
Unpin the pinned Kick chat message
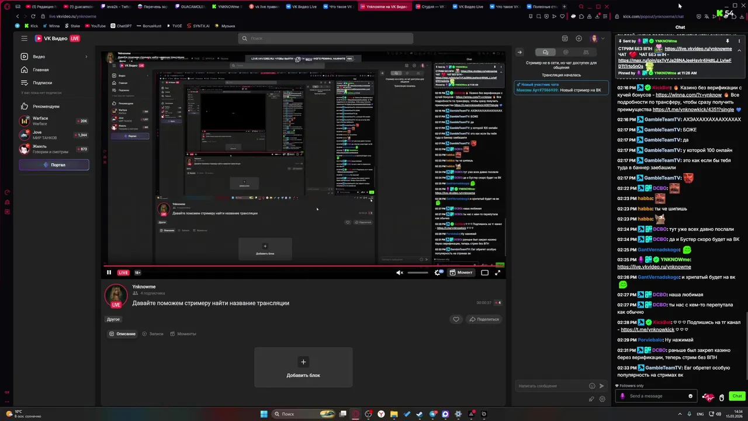tap(728, 41)
